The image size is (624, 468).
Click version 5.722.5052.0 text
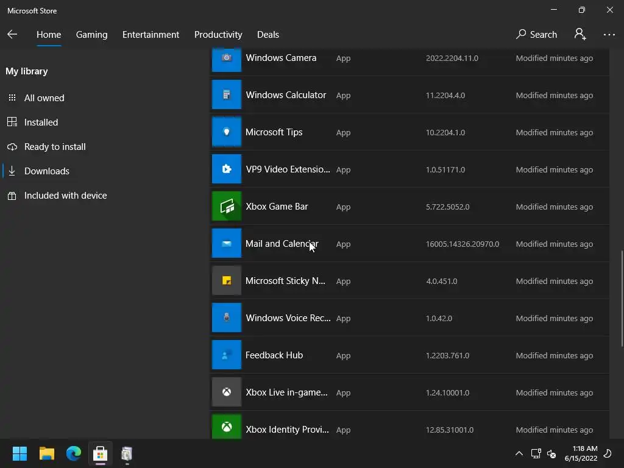point(448,207)
